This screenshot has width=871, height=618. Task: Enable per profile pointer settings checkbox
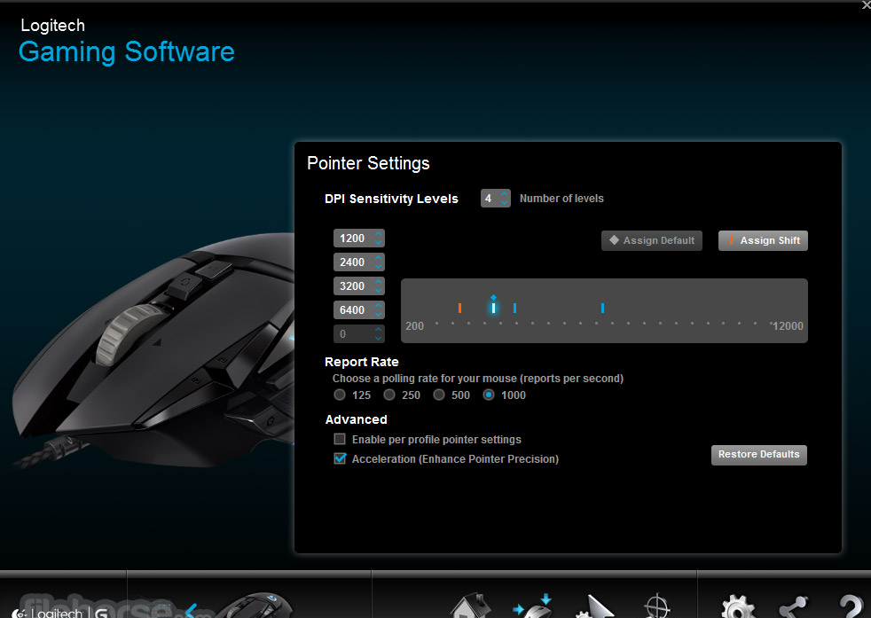(340, 439)
